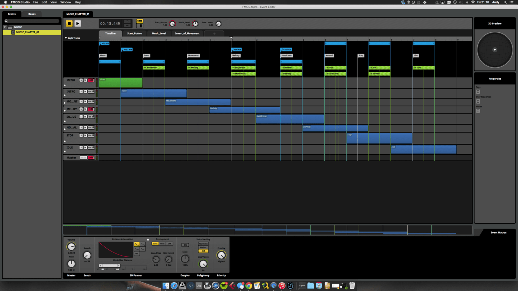The image size is (518, 291).
Task: Expand the IDLE track arrow
Action: (x=65, y=151)
